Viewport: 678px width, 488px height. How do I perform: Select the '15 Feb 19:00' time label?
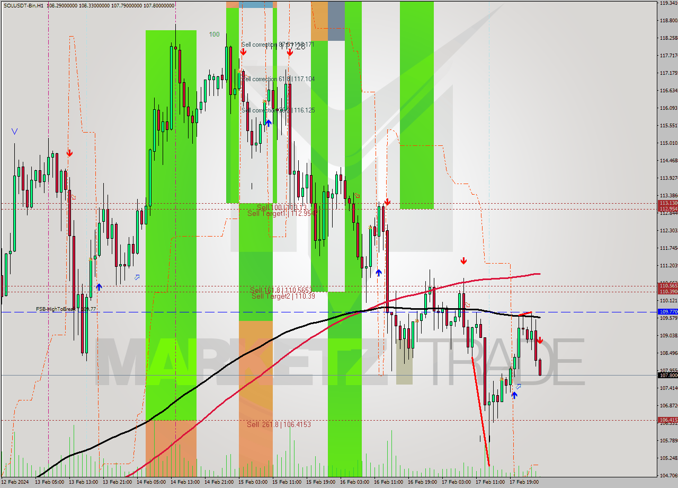point(320,482)
